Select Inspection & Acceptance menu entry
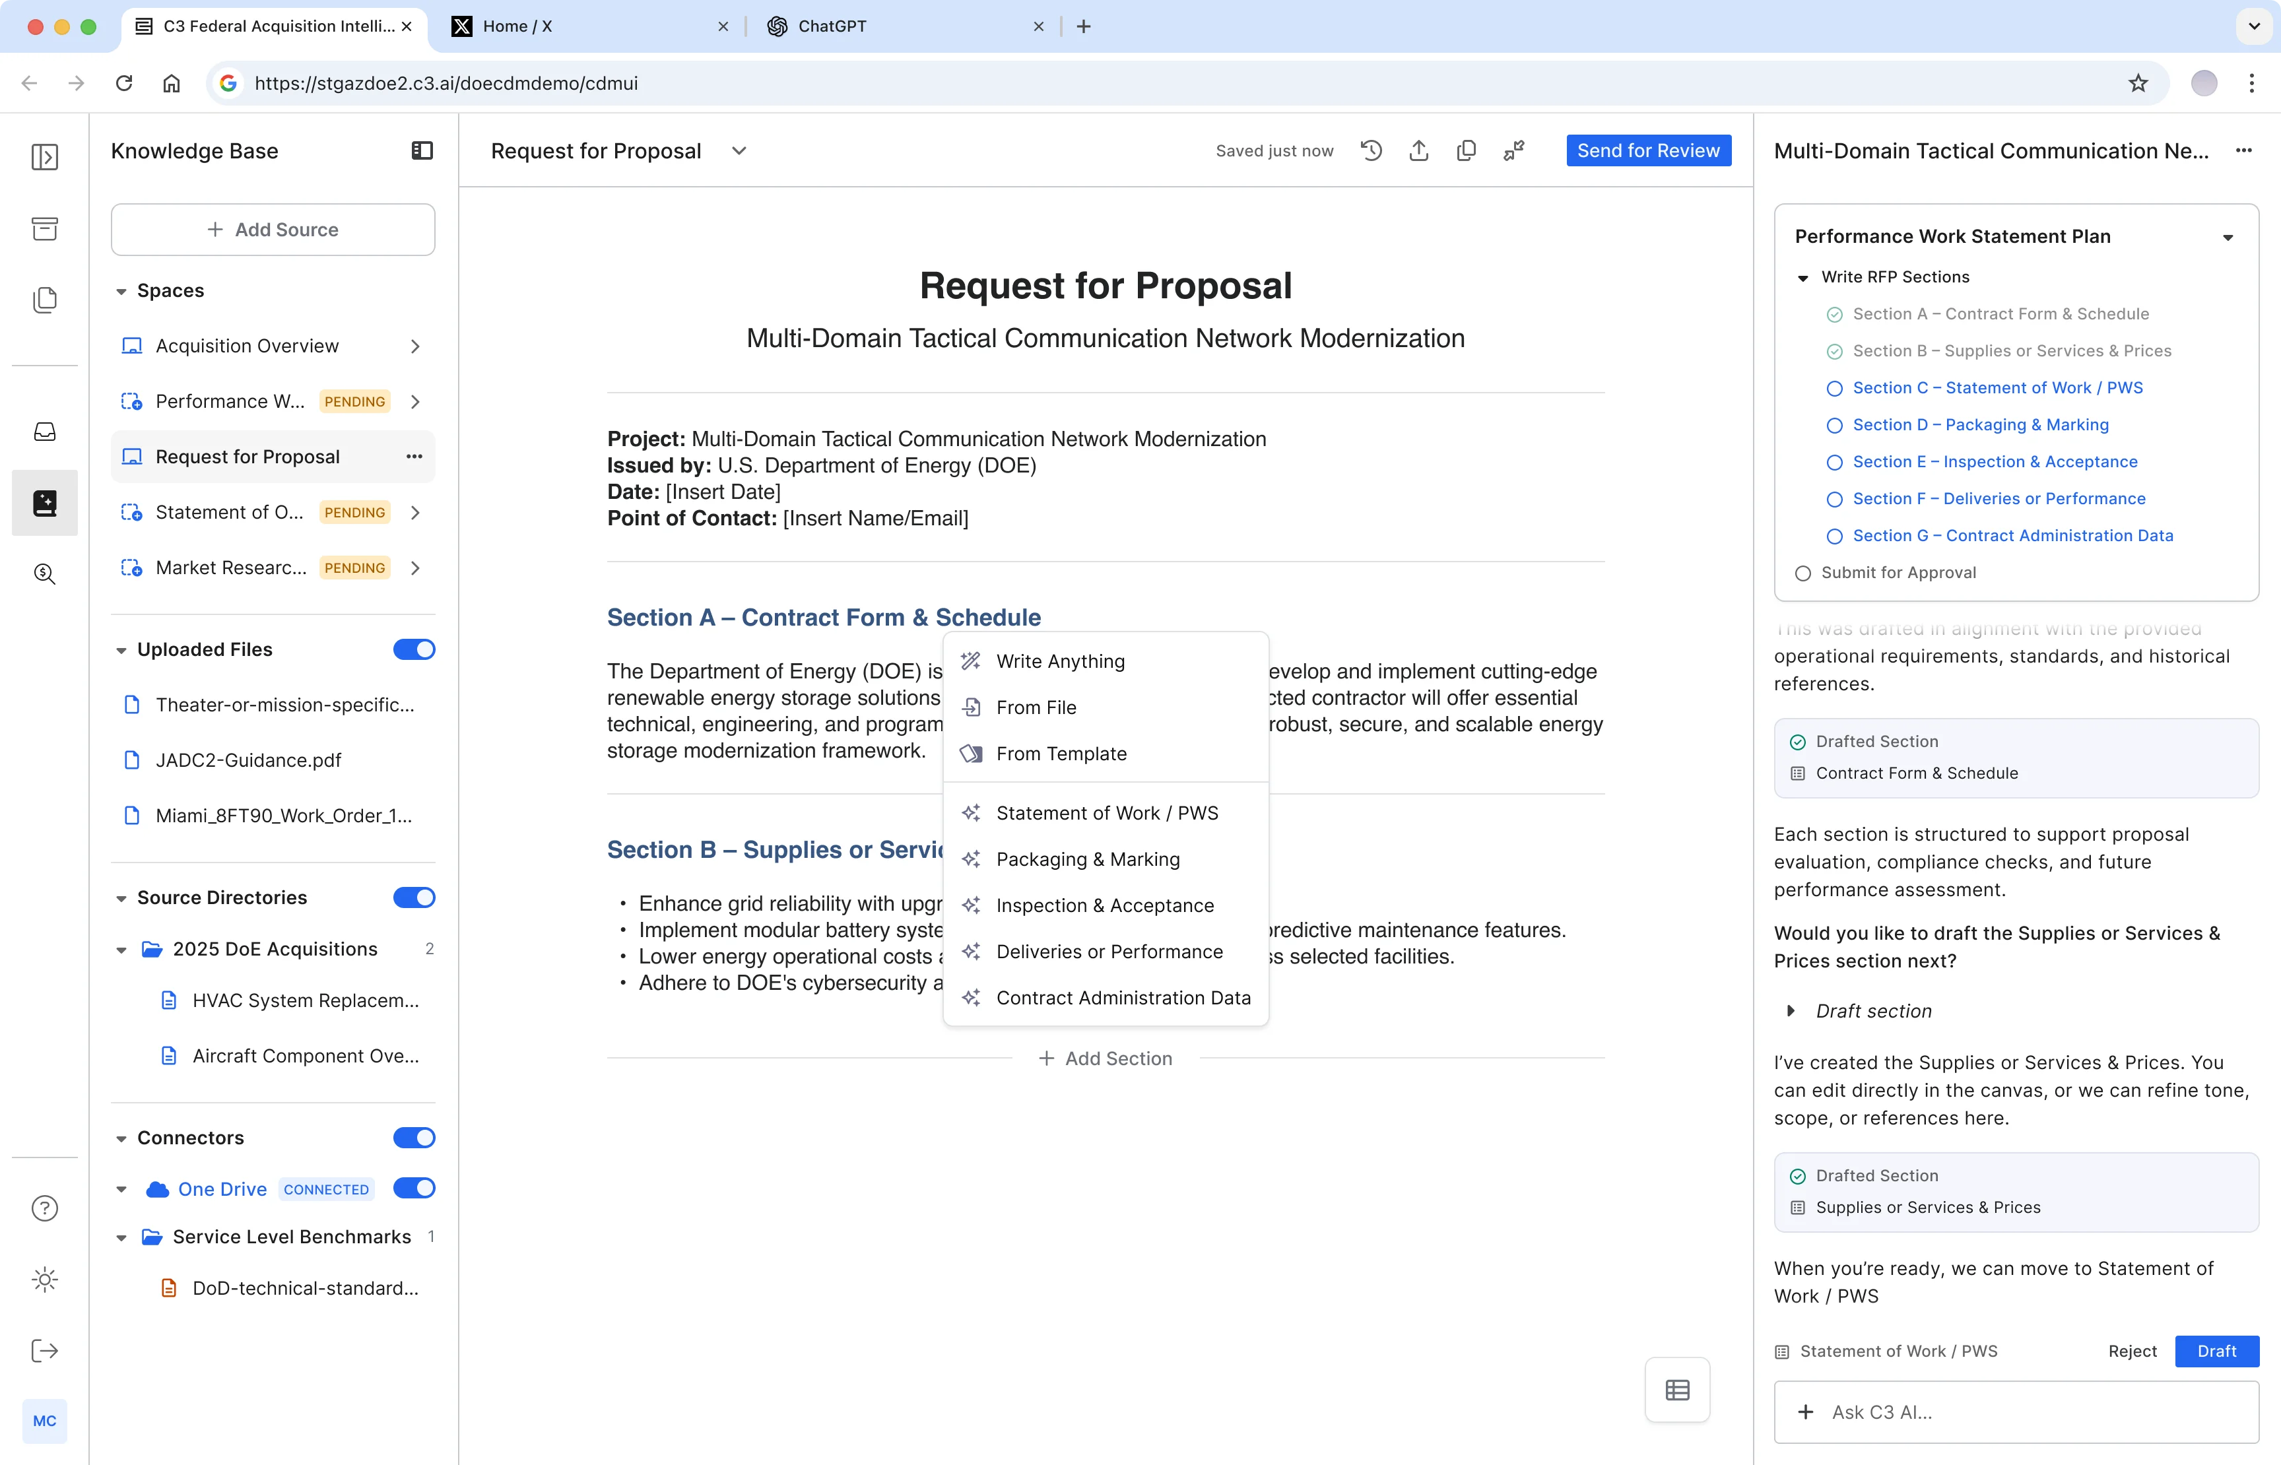 click(1106, 905)
